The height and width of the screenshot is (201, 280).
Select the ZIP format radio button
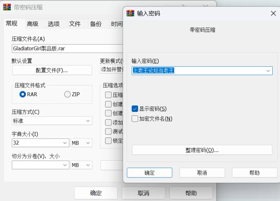pos(67,94)
